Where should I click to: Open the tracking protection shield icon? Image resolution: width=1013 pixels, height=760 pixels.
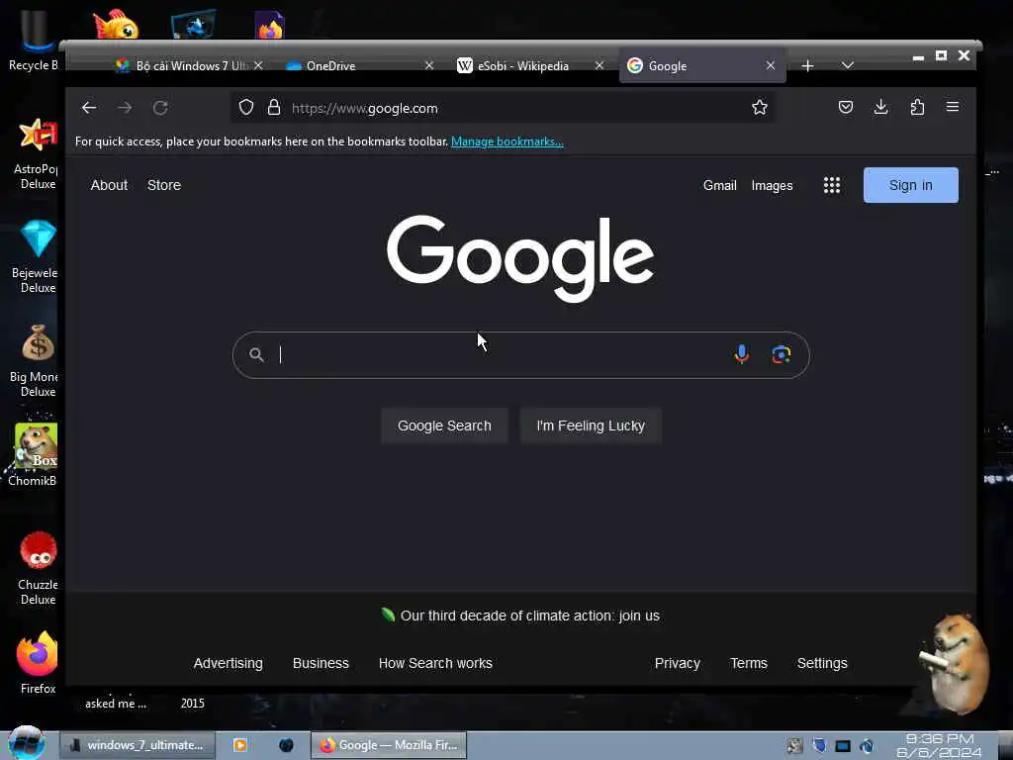click(246, 107)
